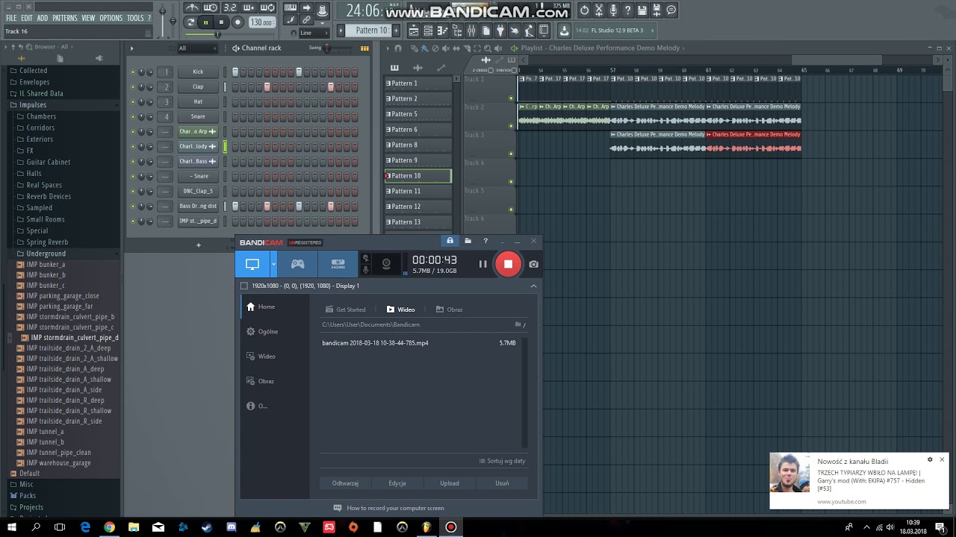
Task: Open the FILE menu
Action: (x=11, y=18)
